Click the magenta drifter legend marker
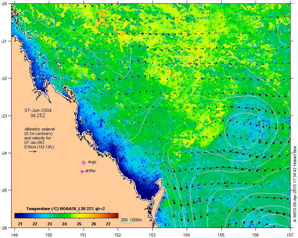Viewport: 298px width, 238px height. coord(82,171)
